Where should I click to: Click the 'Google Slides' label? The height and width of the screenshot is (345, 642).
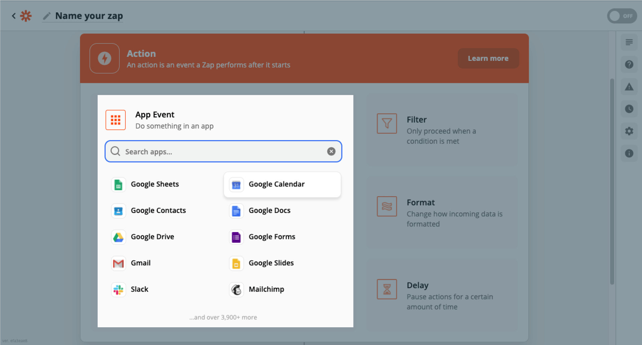tap(271, 263)
